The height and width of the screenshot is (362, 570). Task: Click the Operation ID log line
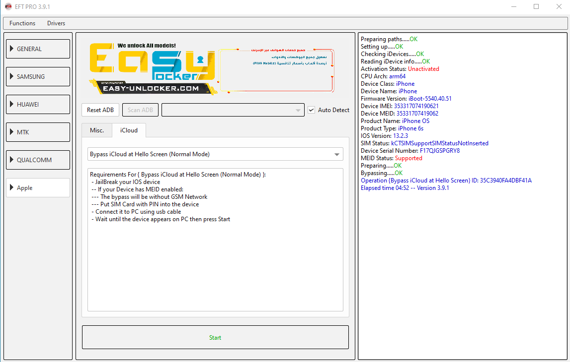[446, 181]
